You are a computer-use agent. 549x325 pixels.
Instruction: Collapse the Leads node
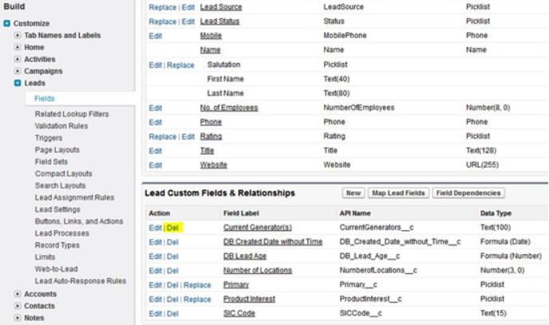18,83
